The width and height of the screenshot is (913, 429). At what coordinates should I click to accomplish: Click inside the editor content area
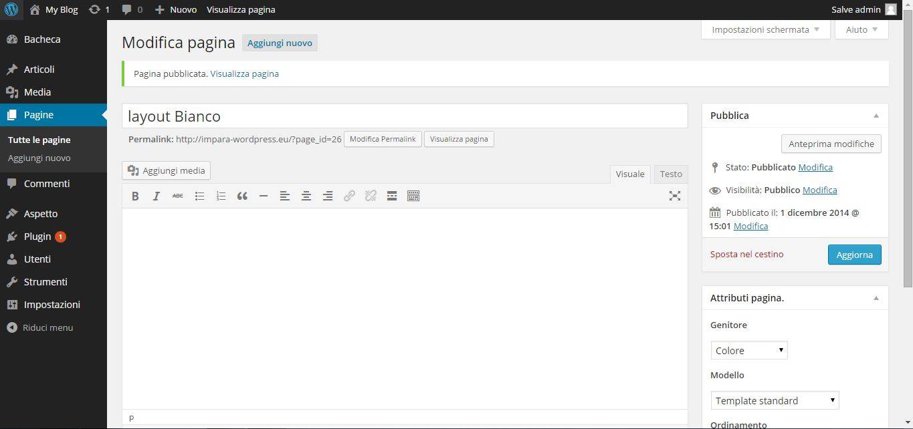tap(405, 308)
